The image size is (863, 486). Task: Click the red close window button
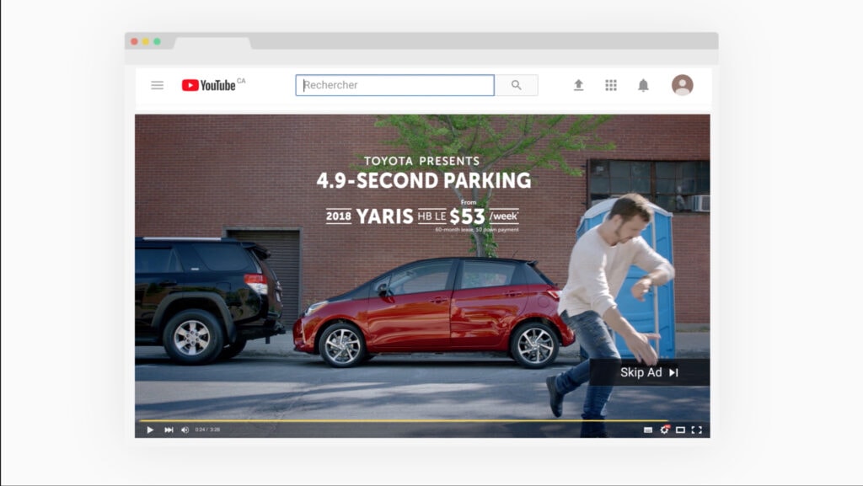(x=134, y=42)
